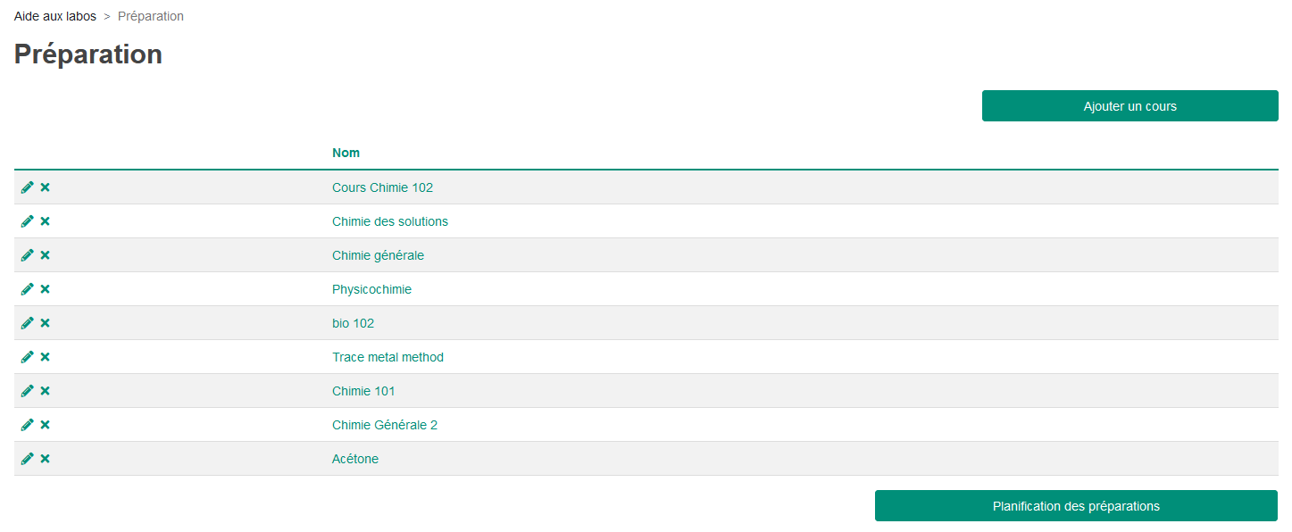Delete the Cours Chimie 102 course
Viewport: 1292px width, 532px height.
[46, 187]
